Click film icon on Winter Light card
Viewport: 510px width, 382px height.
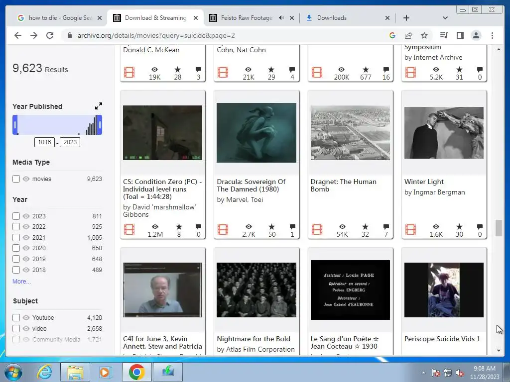[410, 229]
